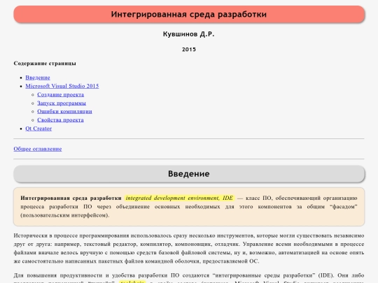Go to Создание проекта section link
Screen dimensions: 378x283
coord(60,94)
